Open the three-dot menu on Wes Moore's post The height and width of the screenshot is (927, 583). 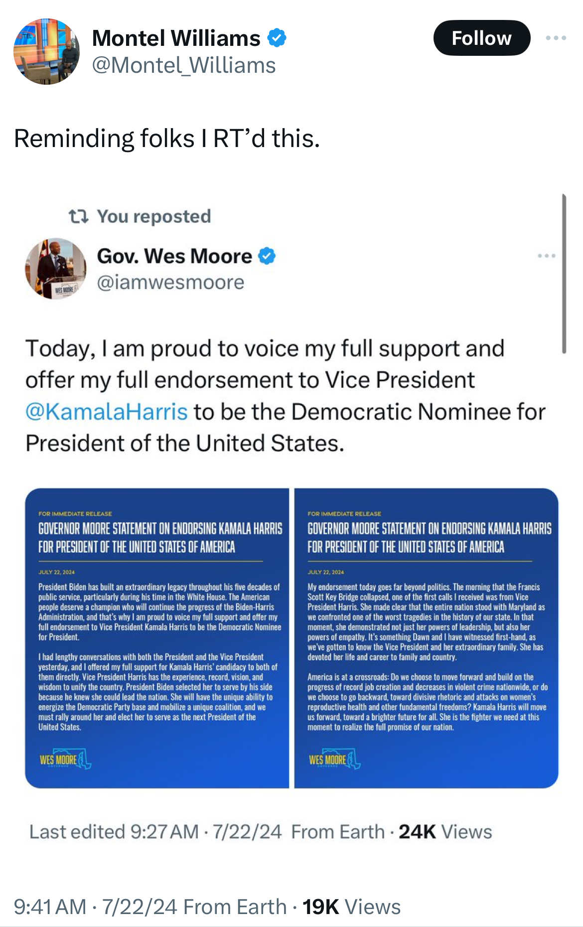click(546, 256)
